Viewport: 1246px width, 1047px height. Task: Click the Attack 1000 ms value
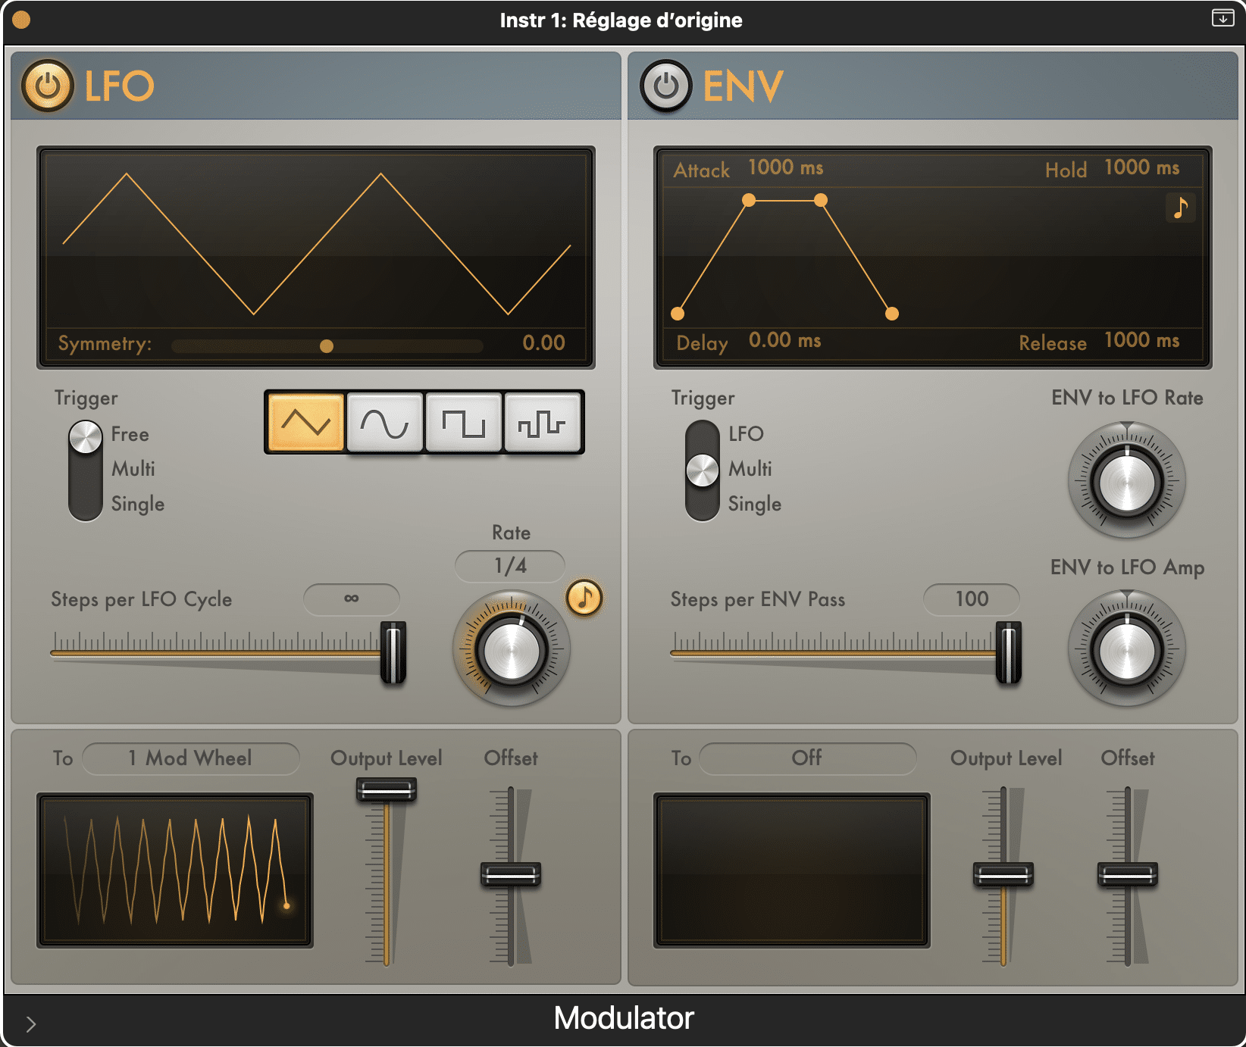click(785, 167)
